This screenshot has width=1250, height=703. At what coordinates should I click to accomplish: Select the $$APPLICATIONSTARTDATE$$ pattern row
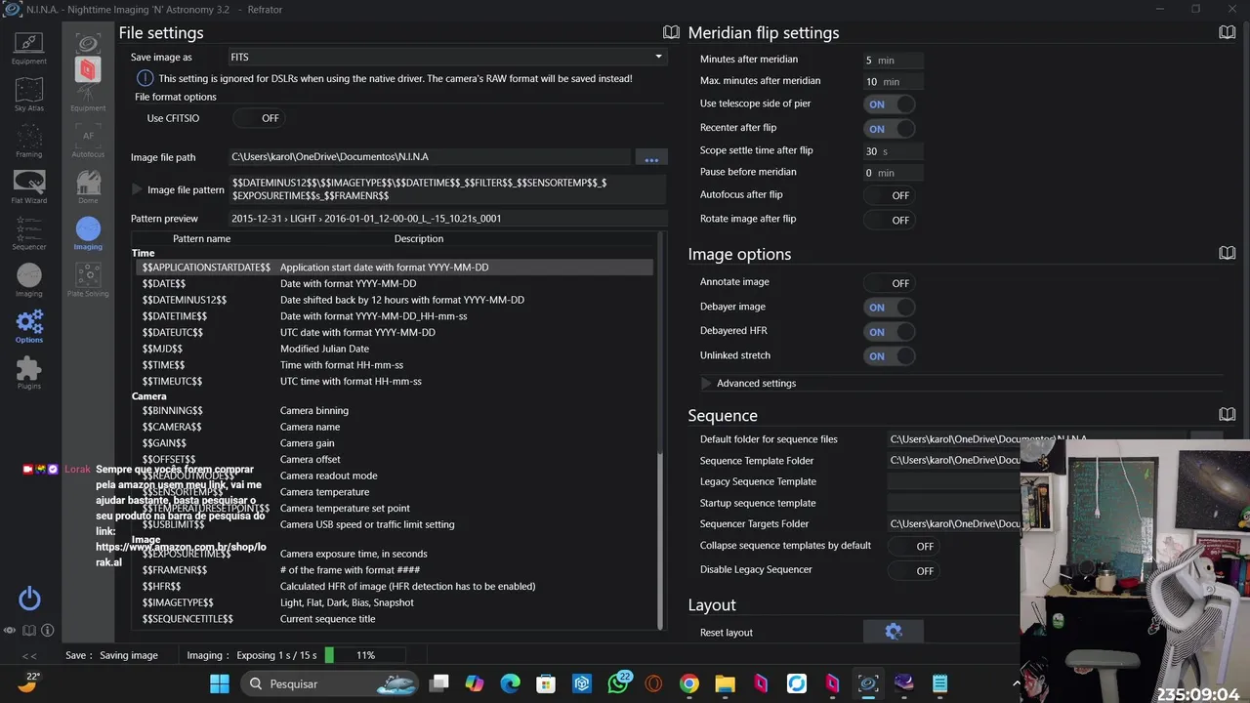393,268
